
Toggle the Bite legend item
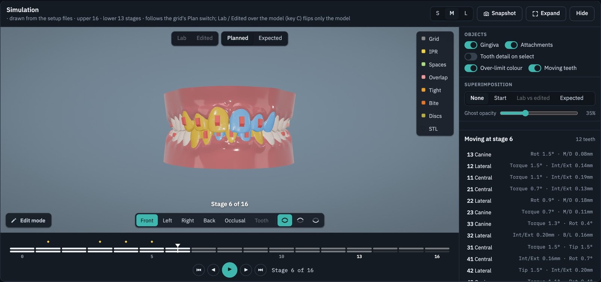click(x=435, y=103)
